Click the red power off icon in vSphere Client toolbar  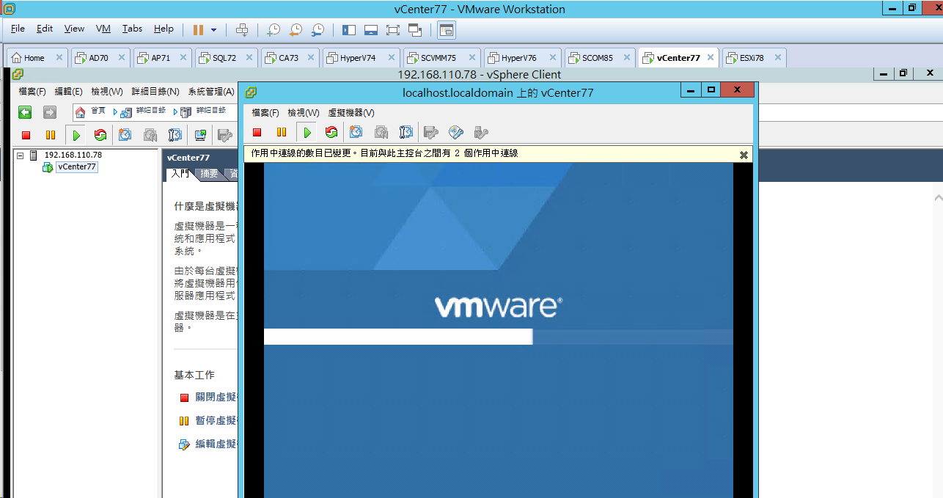(26, 135)
